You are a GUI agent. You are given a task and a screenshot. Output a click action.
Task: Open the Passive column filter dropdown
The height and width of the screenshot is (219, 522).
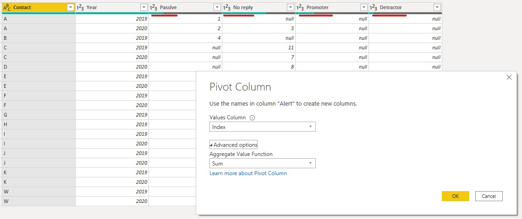pos(217,7)
